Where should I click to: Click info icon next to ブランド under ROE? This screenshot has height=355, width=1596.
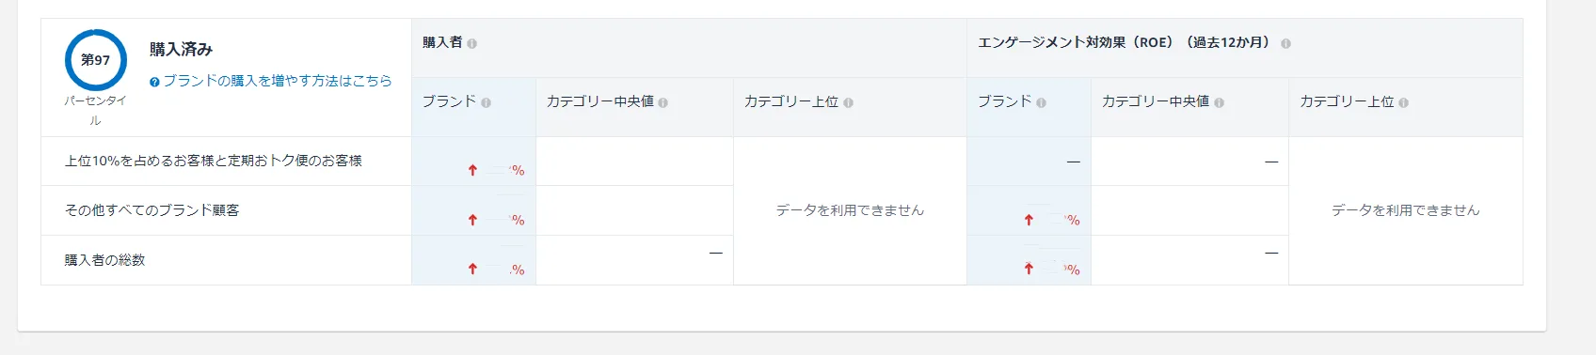(1041, 102)
